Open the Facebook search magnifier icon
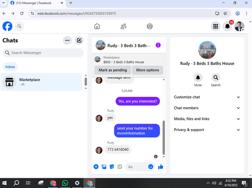The width and height of the screenshot is (252, 188). tap(19, 26)
